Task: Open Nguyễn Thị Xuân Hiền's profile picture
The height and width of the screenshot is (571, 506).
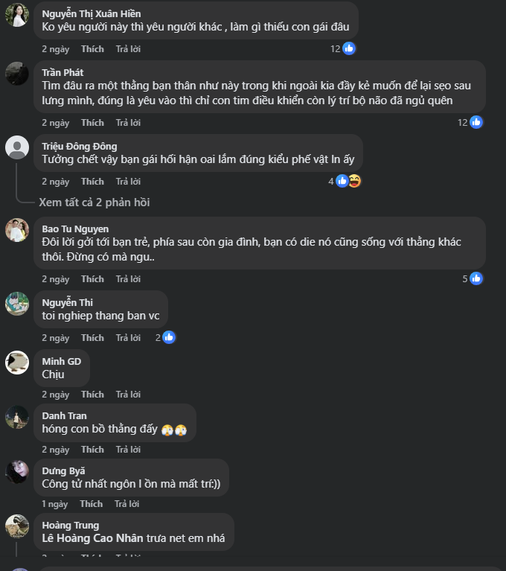Action: tap(17, 15)
